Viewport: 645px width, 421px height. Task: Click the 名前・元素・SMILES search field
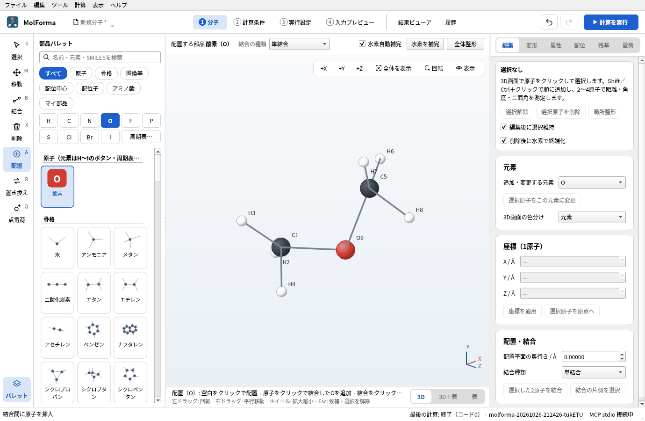(x=100, y=57)
